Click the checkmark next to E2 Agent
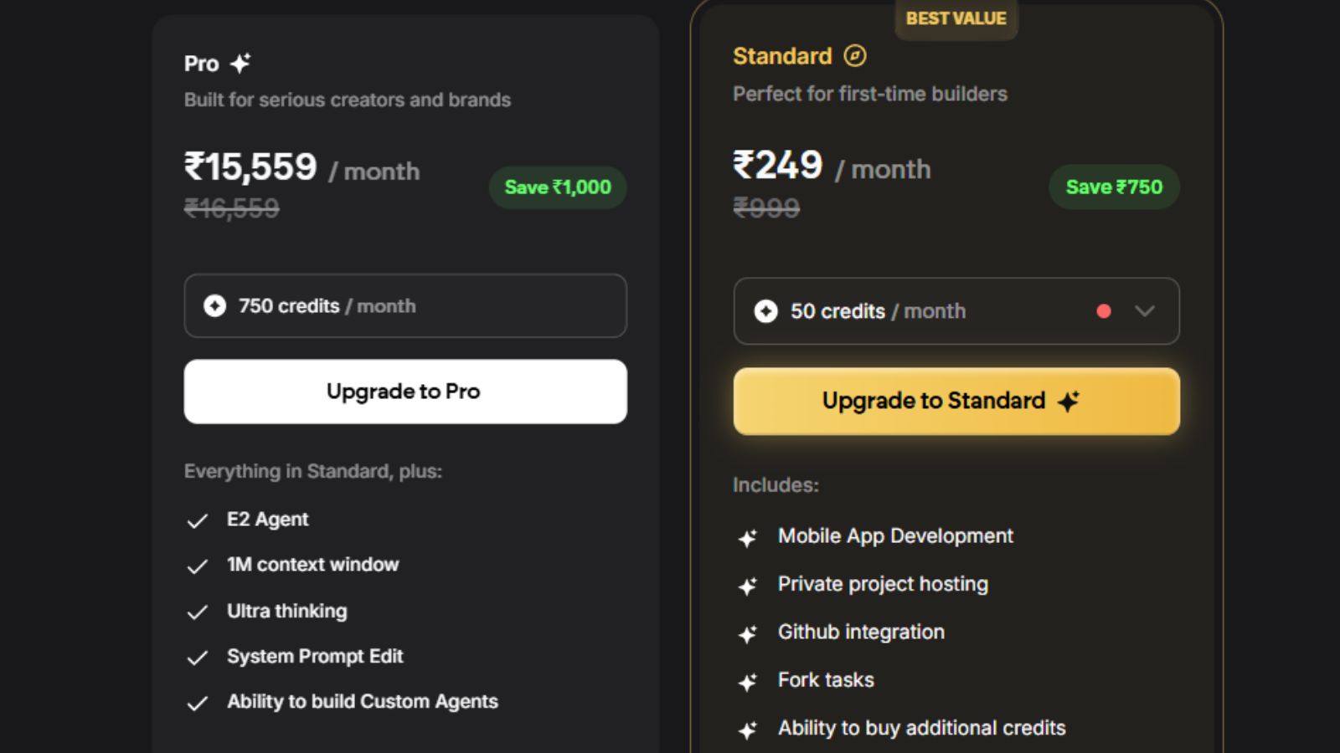Screen dimensions: 1340x753 (198, 520)
